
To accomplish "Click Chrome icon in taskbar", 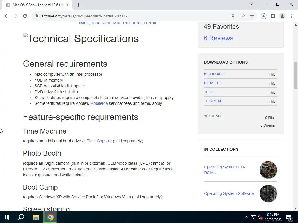I will point(50,217).
